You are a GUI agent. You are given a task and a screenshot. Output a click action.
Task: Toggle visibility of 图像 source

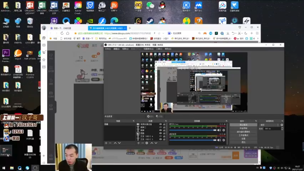tap(160, 133)
